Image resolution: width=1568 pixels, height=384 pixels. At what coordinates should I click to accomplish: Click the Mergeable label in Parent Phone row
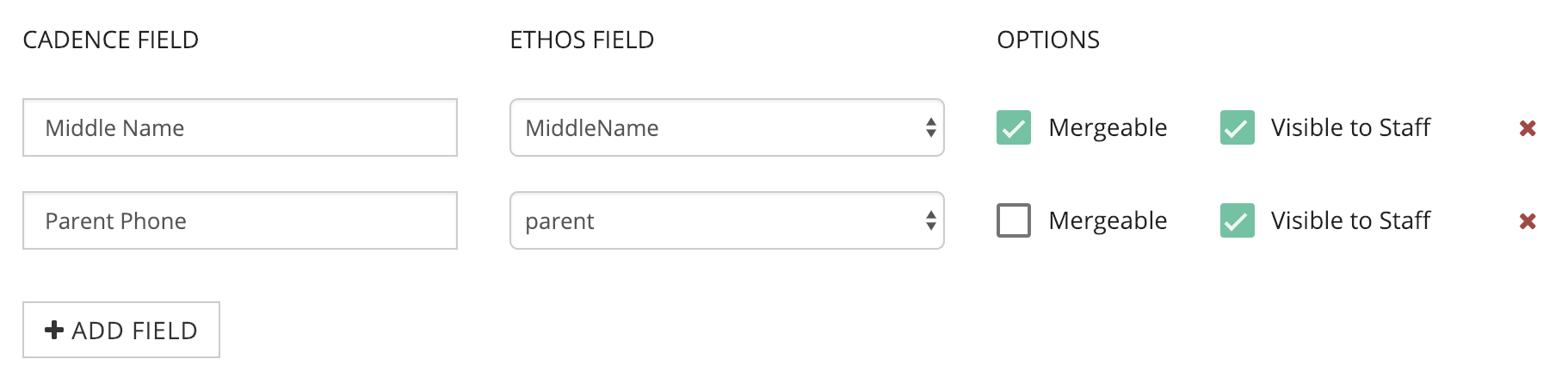pos(1108,220)
